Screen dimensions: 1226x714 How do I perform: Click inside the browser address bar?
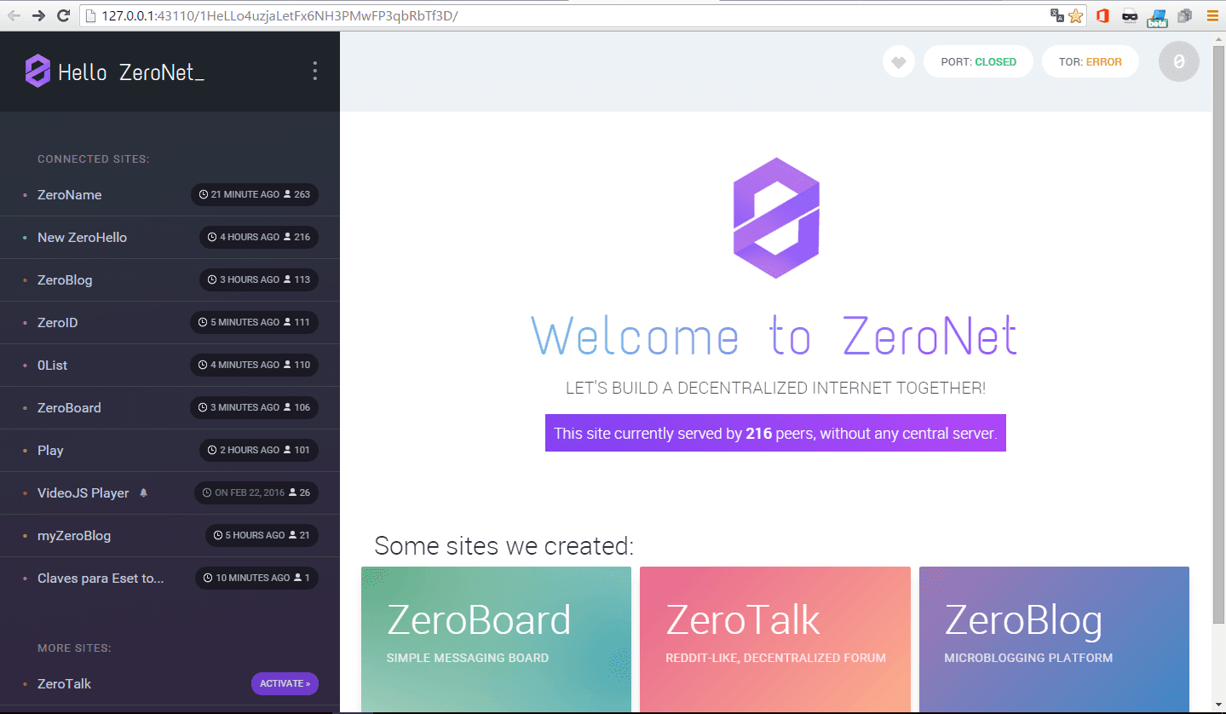click(511, 15)
